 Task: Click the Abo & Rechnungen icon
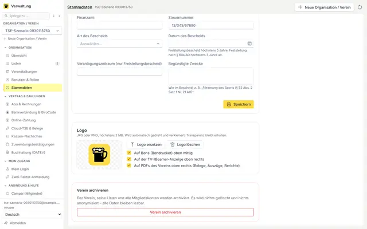(7, 104)
